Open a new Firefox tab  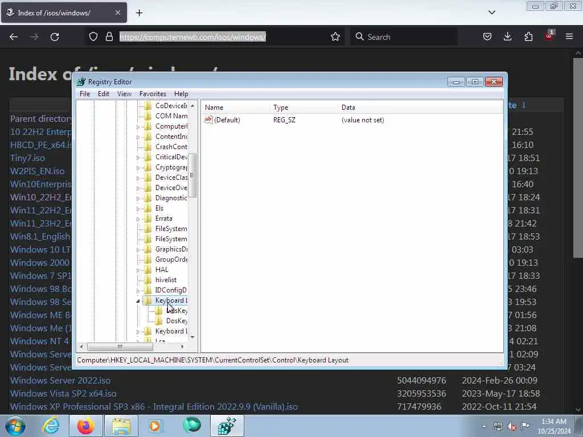pyautogui.click(x=139, y=13)
